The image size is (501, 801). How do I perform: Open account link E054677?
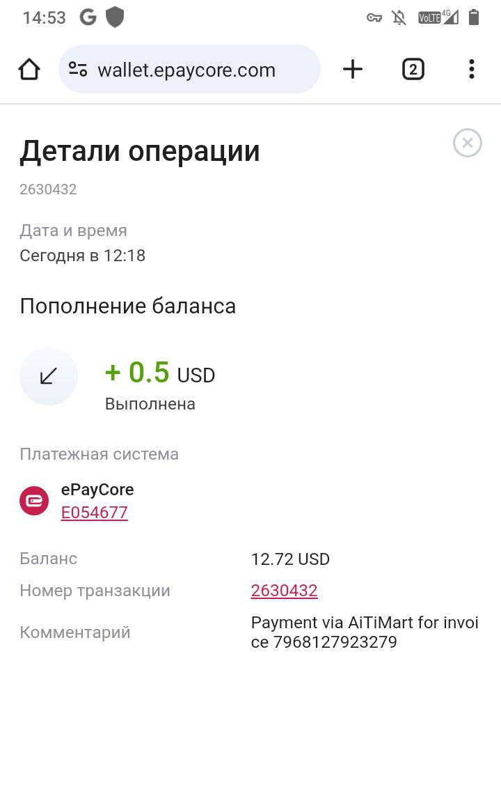click(x=95, y=513)
